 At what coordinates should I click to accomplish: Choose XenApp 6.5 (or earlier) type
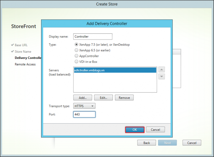click(77, 50)
